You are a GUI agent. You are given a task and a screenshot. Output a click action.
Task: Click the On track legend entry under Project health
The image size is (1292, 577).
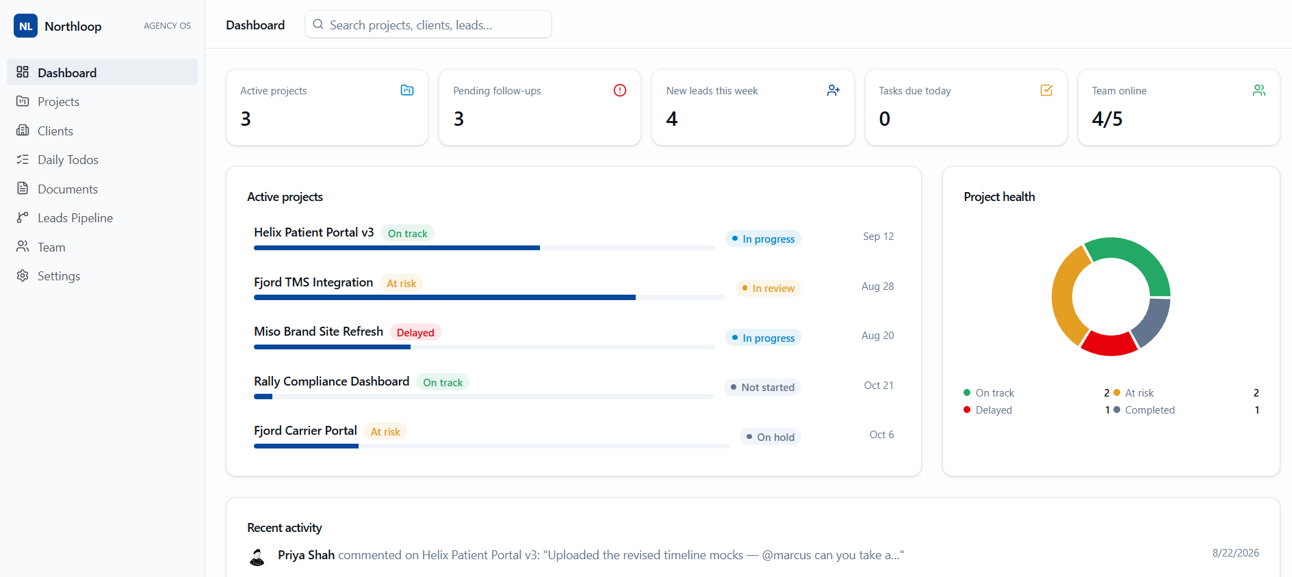tap(1036, 393)
